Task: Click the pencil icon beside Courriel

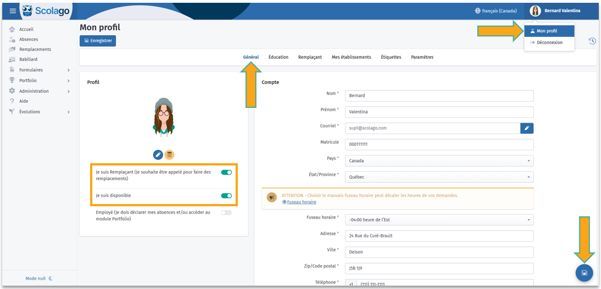Action: point(527,128)
